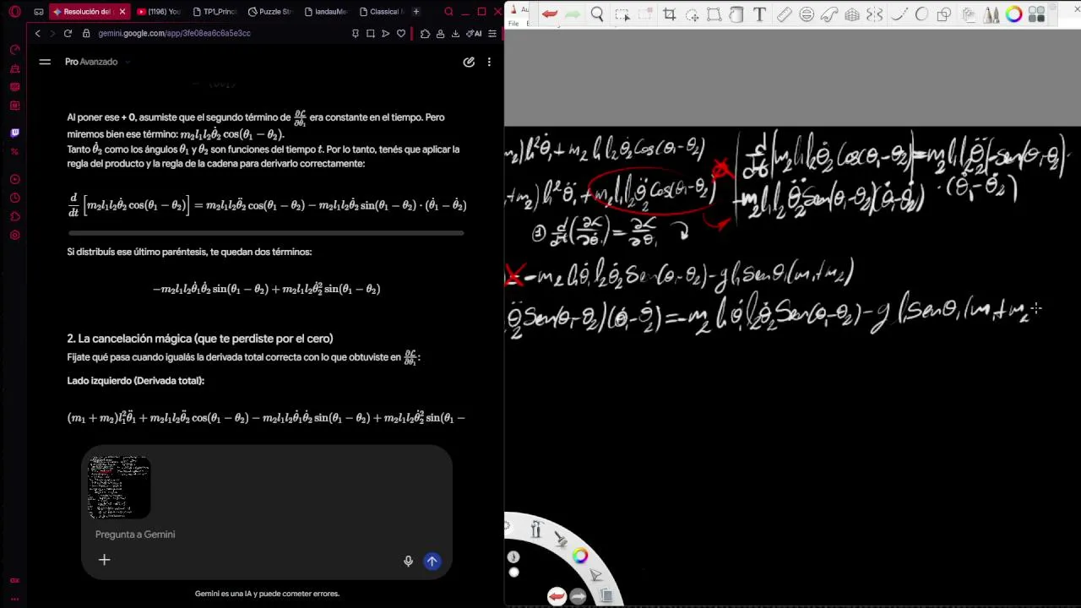Enable the Ruler tool in Sketchbook

[785, 14]
